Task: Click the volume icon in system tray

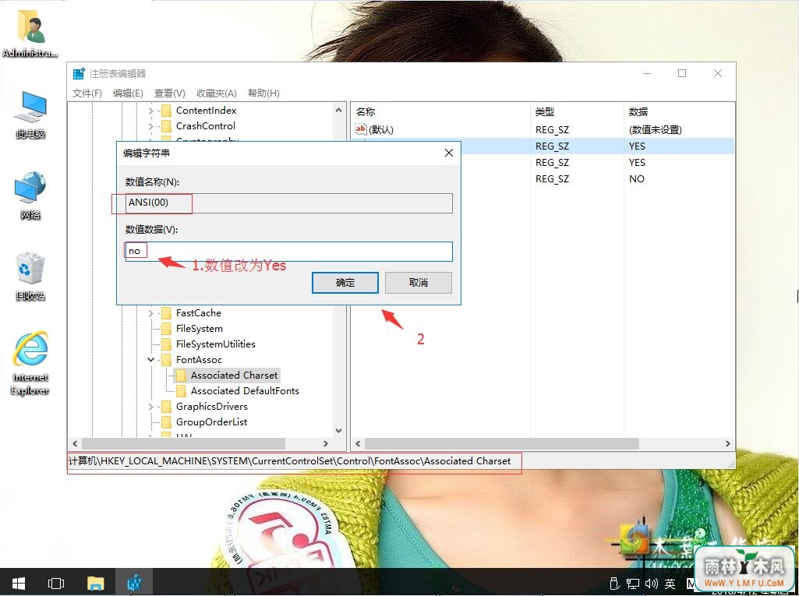Action: point(651,584)
